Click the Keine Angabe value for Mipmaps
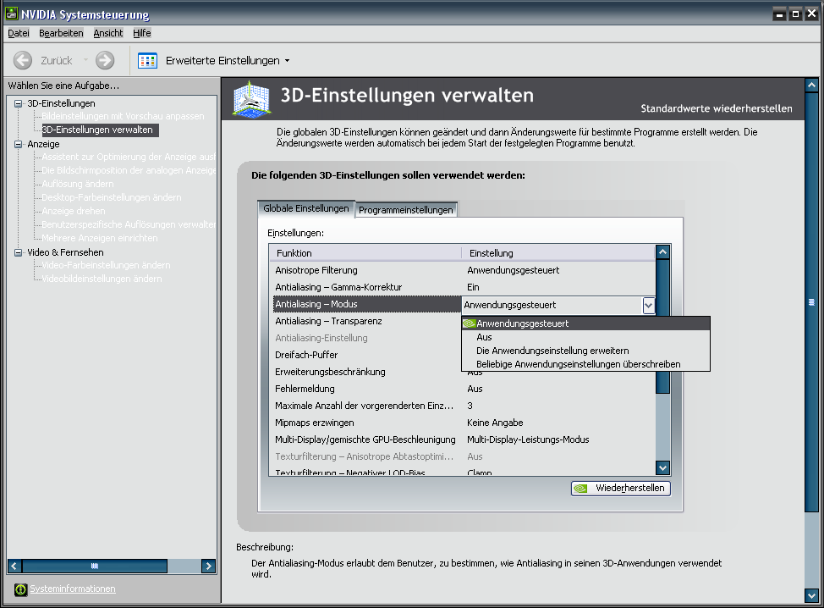The image size is (824, 608). click(x=495, y=423)
